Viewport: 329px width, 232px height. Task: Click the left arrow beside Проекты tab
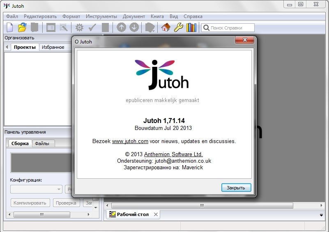pos(7,47)
